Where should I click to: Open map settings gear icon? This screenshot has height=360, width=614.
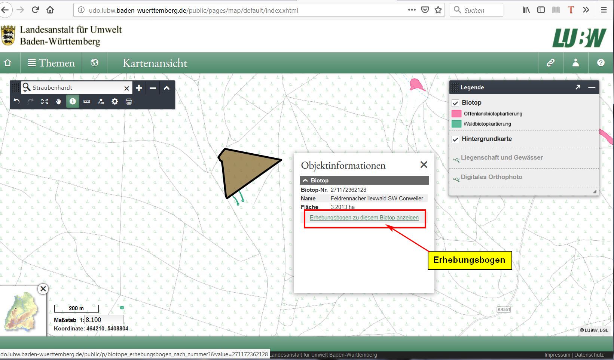pyautogui.click(x=115, y=102)
